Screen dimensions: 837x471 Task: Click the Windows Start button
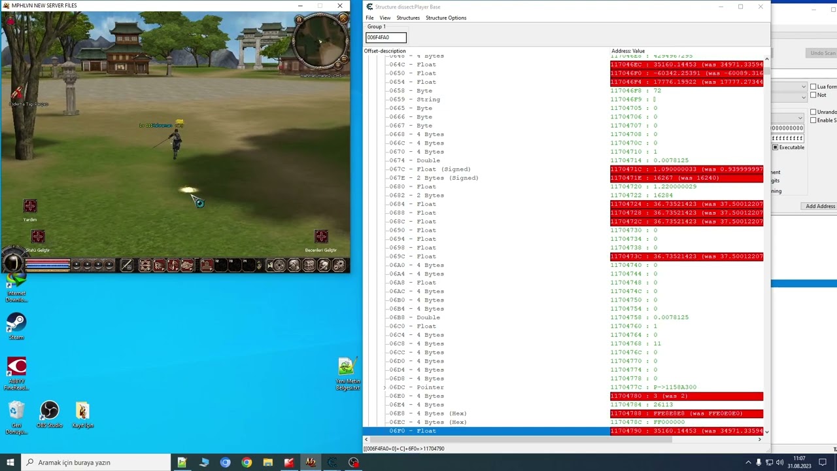point(10,462)
